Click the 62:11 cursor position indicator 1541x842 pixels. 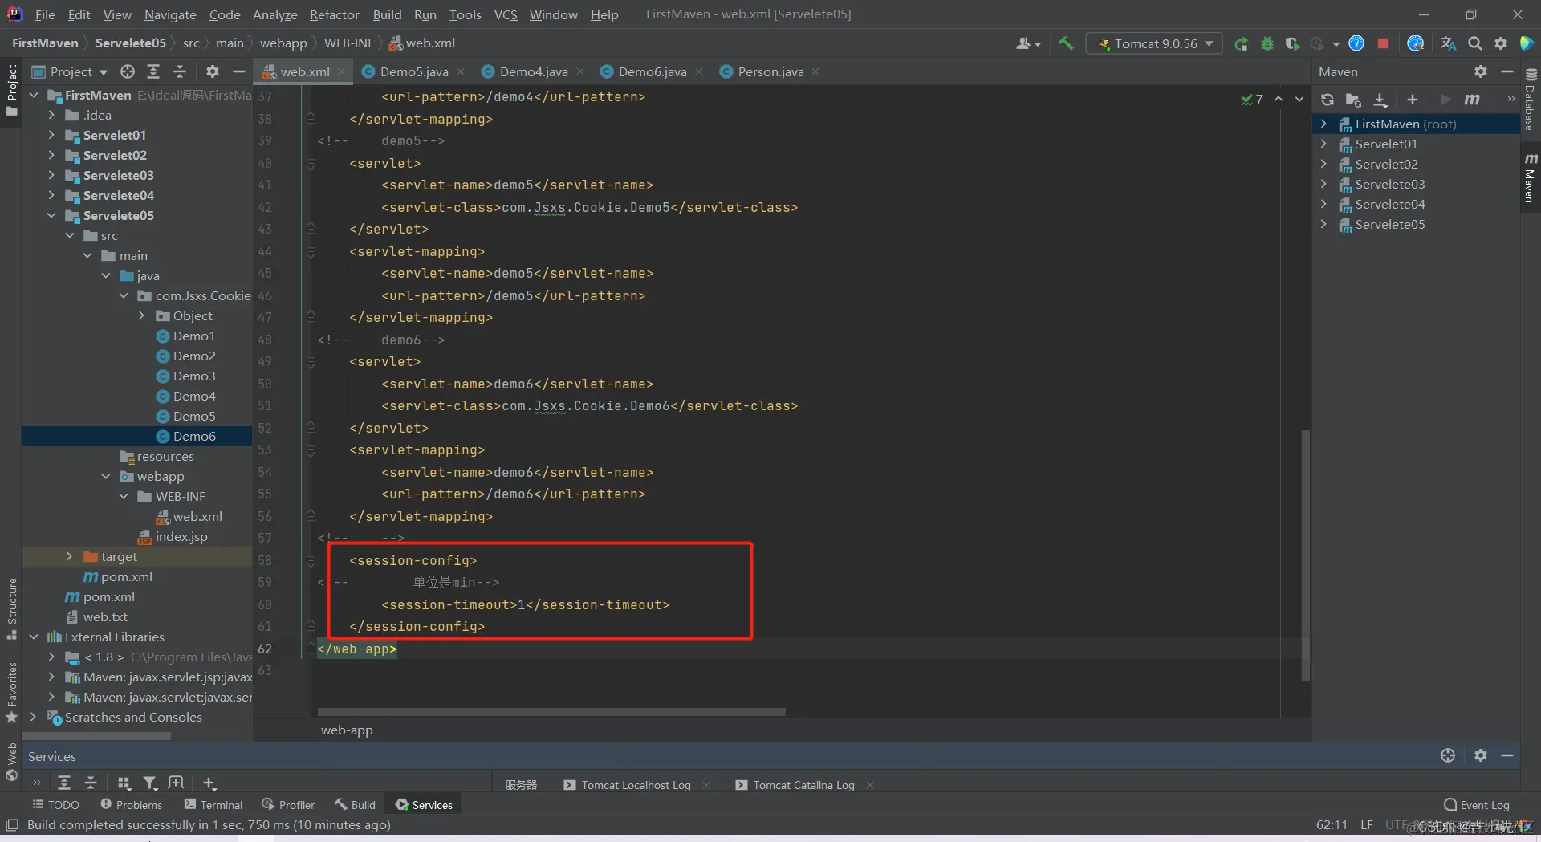click(x=1332, y=824)
